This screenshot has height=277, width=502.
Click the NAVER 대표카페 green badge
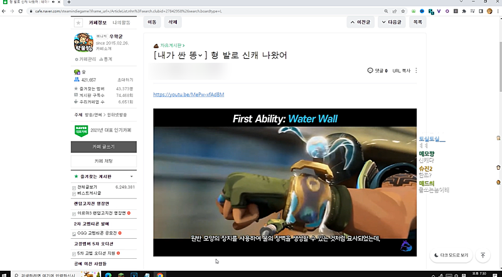(81, 130)
